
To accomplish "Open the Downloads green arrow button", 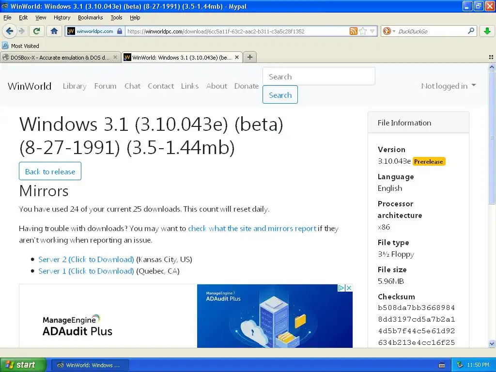I will 487,31.
